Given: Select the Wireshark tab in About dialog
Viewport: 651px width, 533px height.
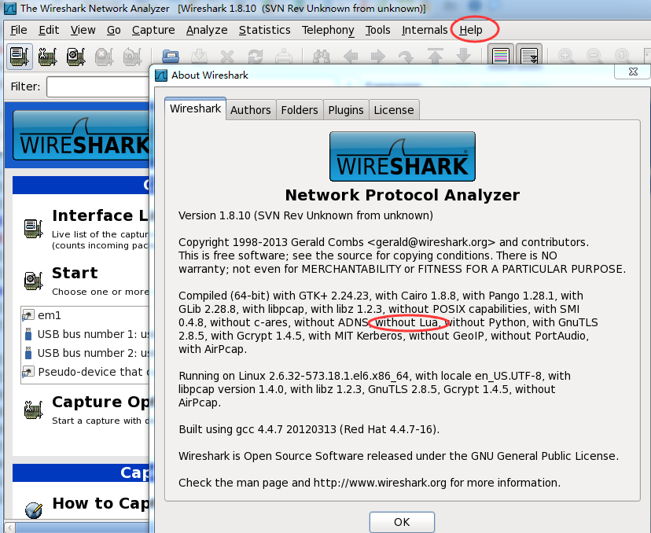Looking at the screenshot, I should pyautogui.click(x=195, y=108).
